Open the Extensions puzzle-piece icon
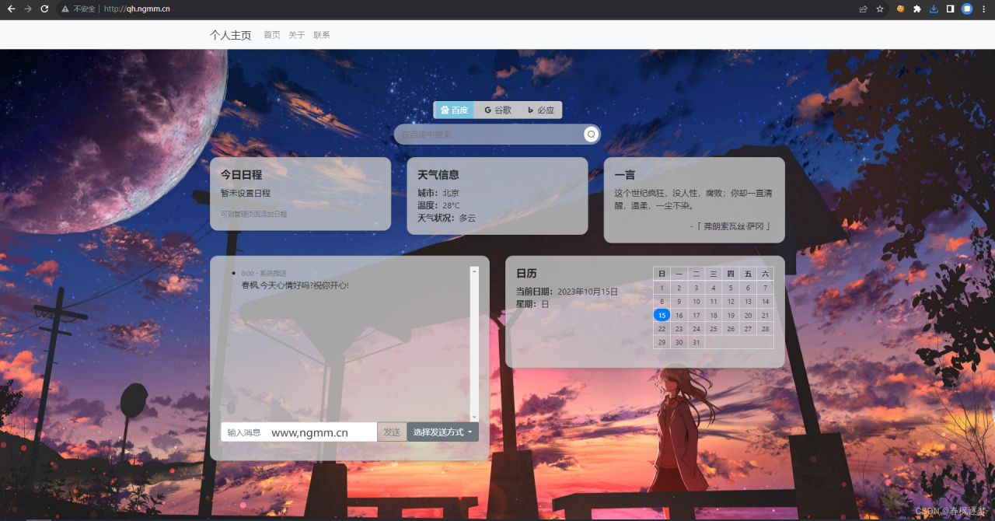Screen dimensions: 995x521 (x=917, y=9)
